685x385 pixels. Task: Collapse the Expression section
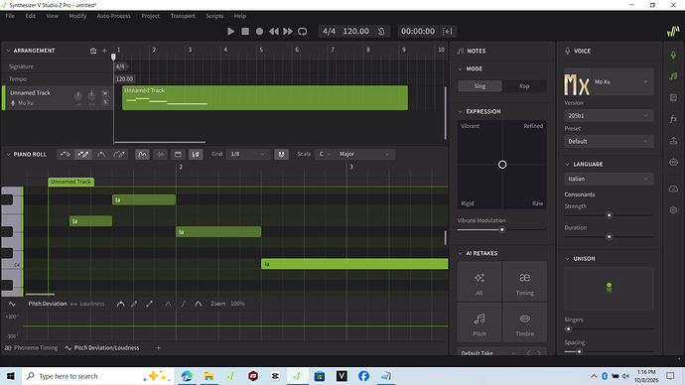(x=460, y=112)
